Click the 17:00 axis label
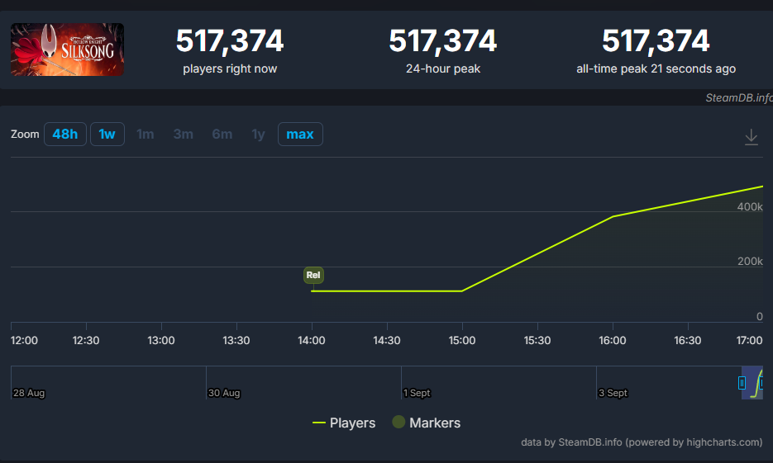773x463 pixels. (x=749, y=341)
